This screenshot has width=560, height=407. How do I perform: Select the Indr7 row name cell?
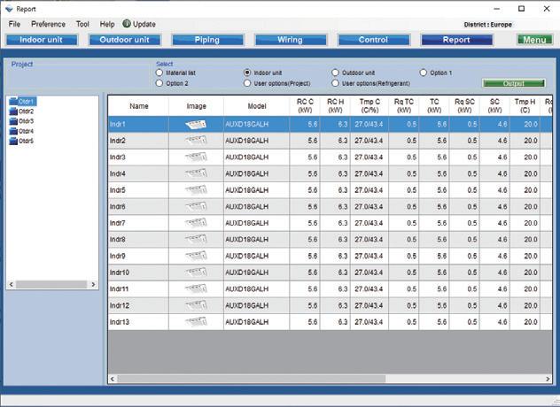tap(138, 223)
